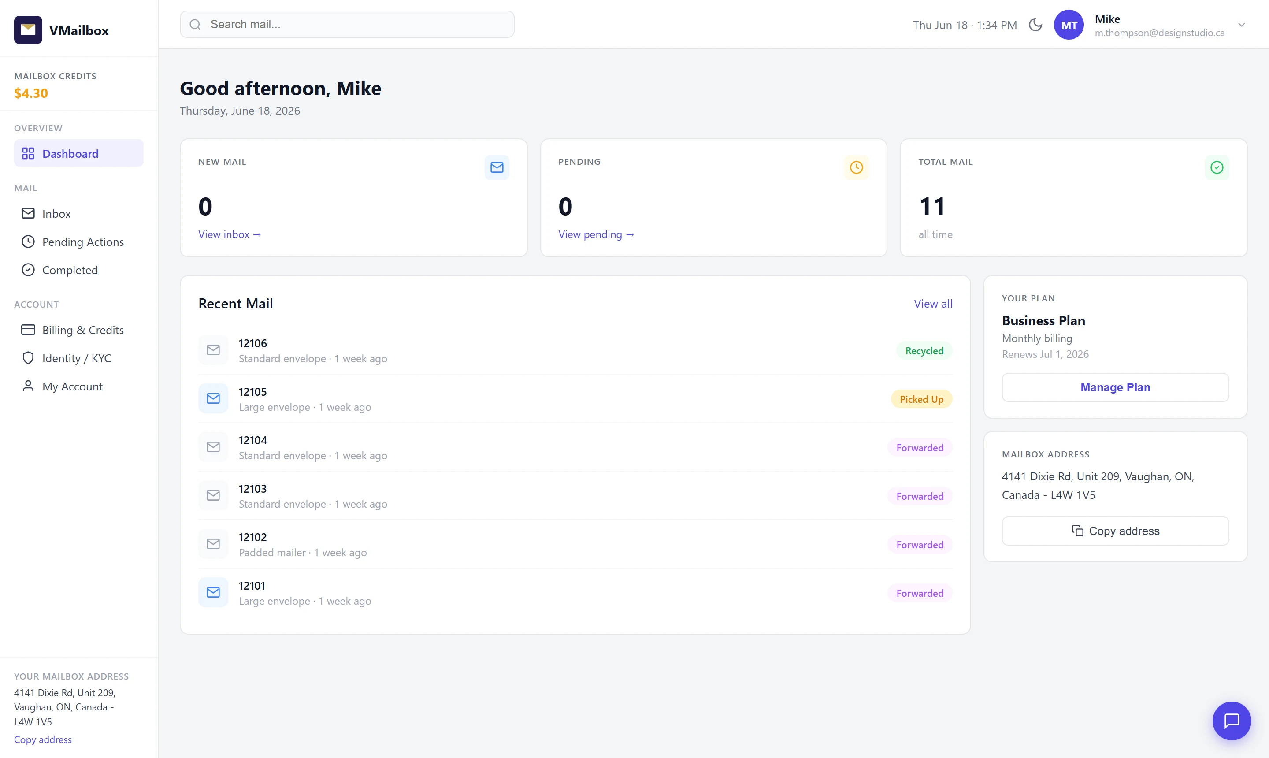Click the 4141 Dixie Rd address in card
Viewport: 1269px width, 758px height.
[x=1098, y=486]
